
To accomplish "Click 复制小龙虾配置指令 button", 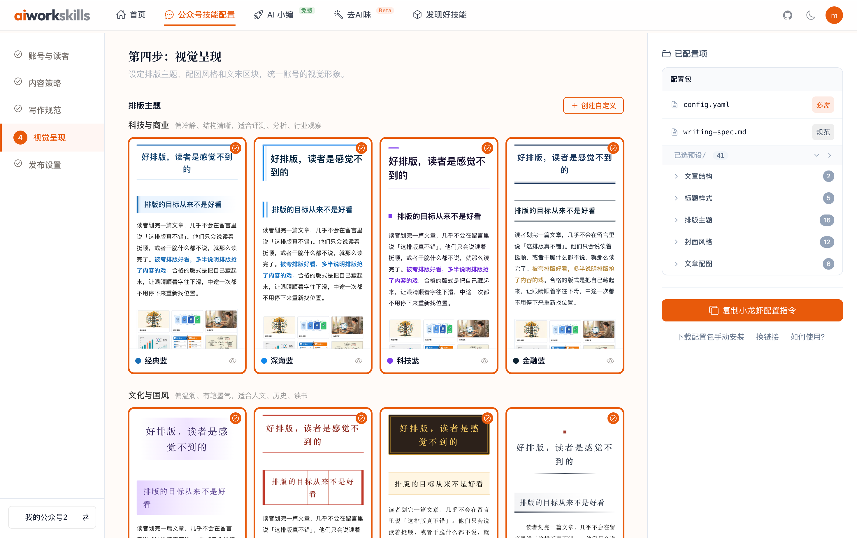I will [752, 310].
